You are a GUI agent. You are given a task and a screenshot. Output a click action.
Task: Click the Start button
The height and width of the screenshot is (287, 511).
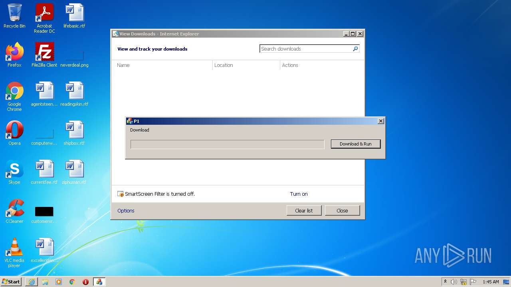point(11,281)
